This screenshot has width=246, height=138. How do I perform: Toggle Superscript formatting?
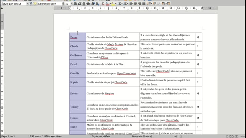tap(93, 3)
